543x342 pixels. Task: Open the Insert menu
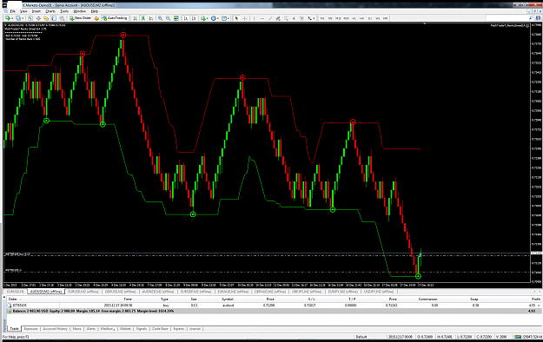(x=36, y=11)
